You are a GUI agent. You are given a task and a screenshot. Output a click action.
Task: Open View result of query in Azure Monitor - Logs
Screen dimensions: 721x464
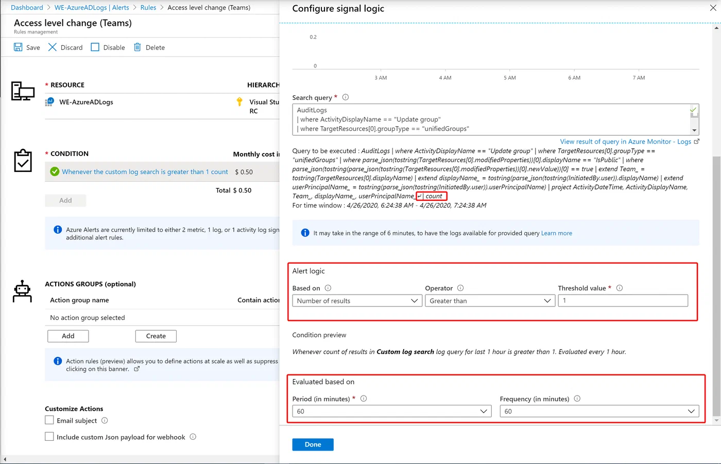(626, 142)
